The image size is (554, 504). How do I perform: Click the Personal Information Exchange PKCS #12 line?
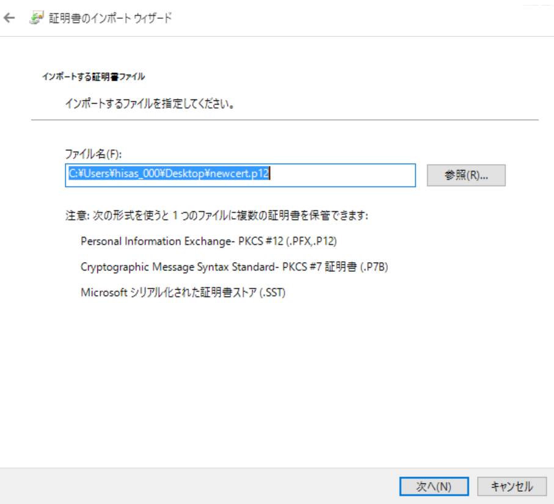click(208, 241)
